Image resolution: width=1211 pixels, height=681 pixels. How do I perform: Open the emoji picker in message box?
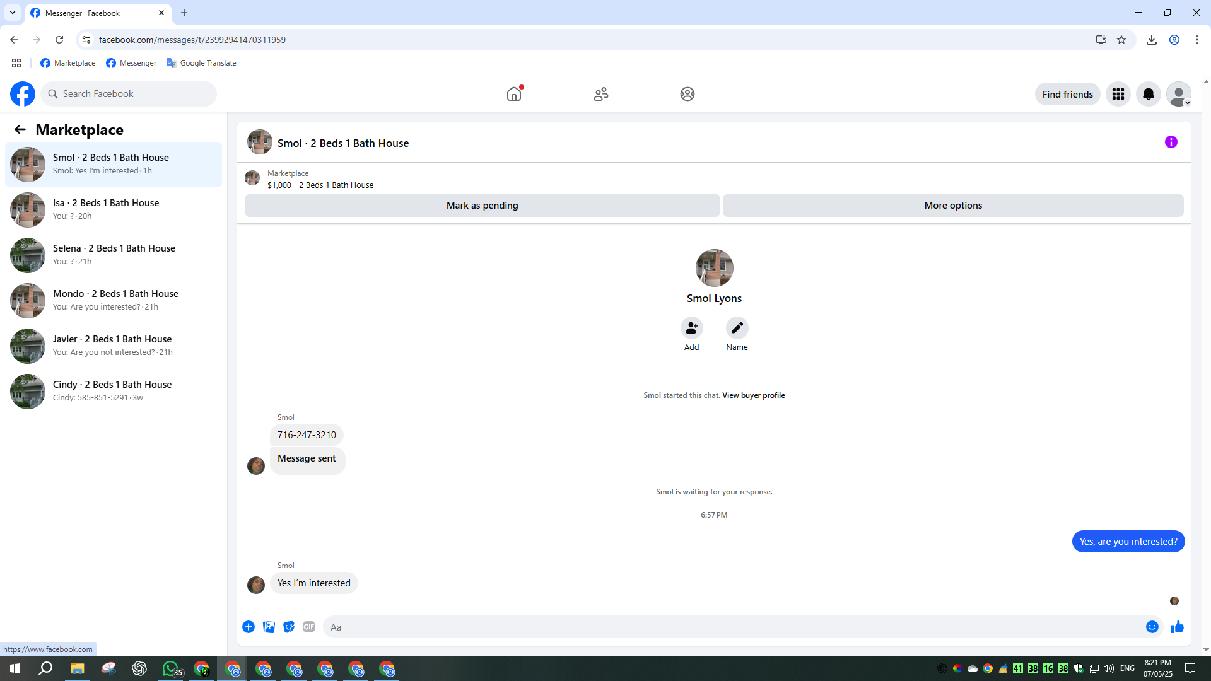coord(1152,627)
